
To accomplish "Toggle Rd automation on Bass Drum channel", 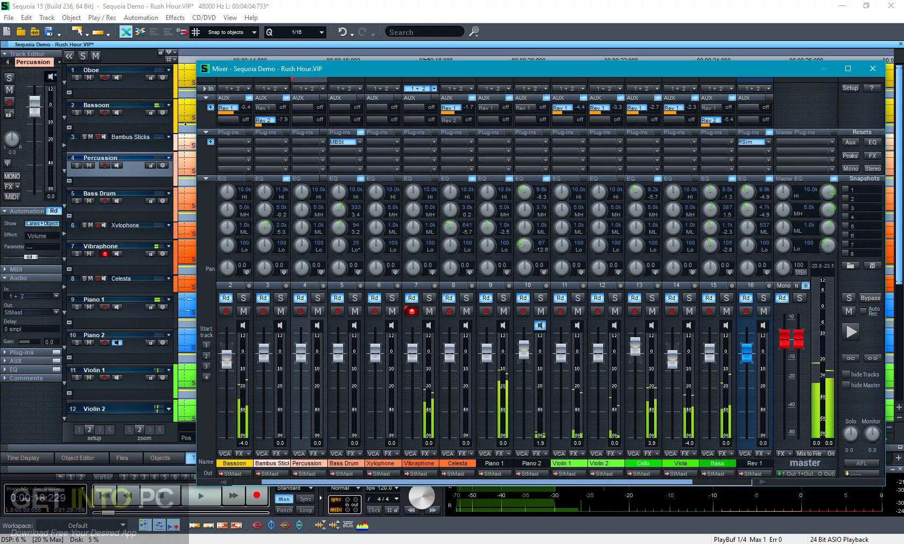I will pyautogui.click(x=337, y=298).
